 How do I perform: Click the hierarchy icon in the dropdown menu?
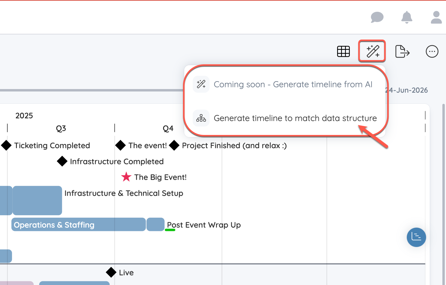coord(201,118)
